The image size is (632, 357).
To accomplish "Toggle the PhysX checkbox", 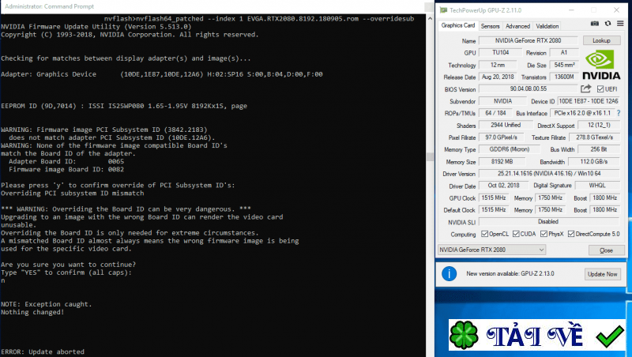I will (x=544, y=234).
